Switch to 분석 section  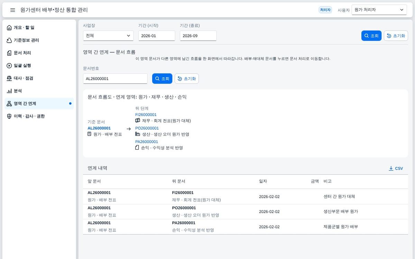pyautogui.click(x=39, y=91)
